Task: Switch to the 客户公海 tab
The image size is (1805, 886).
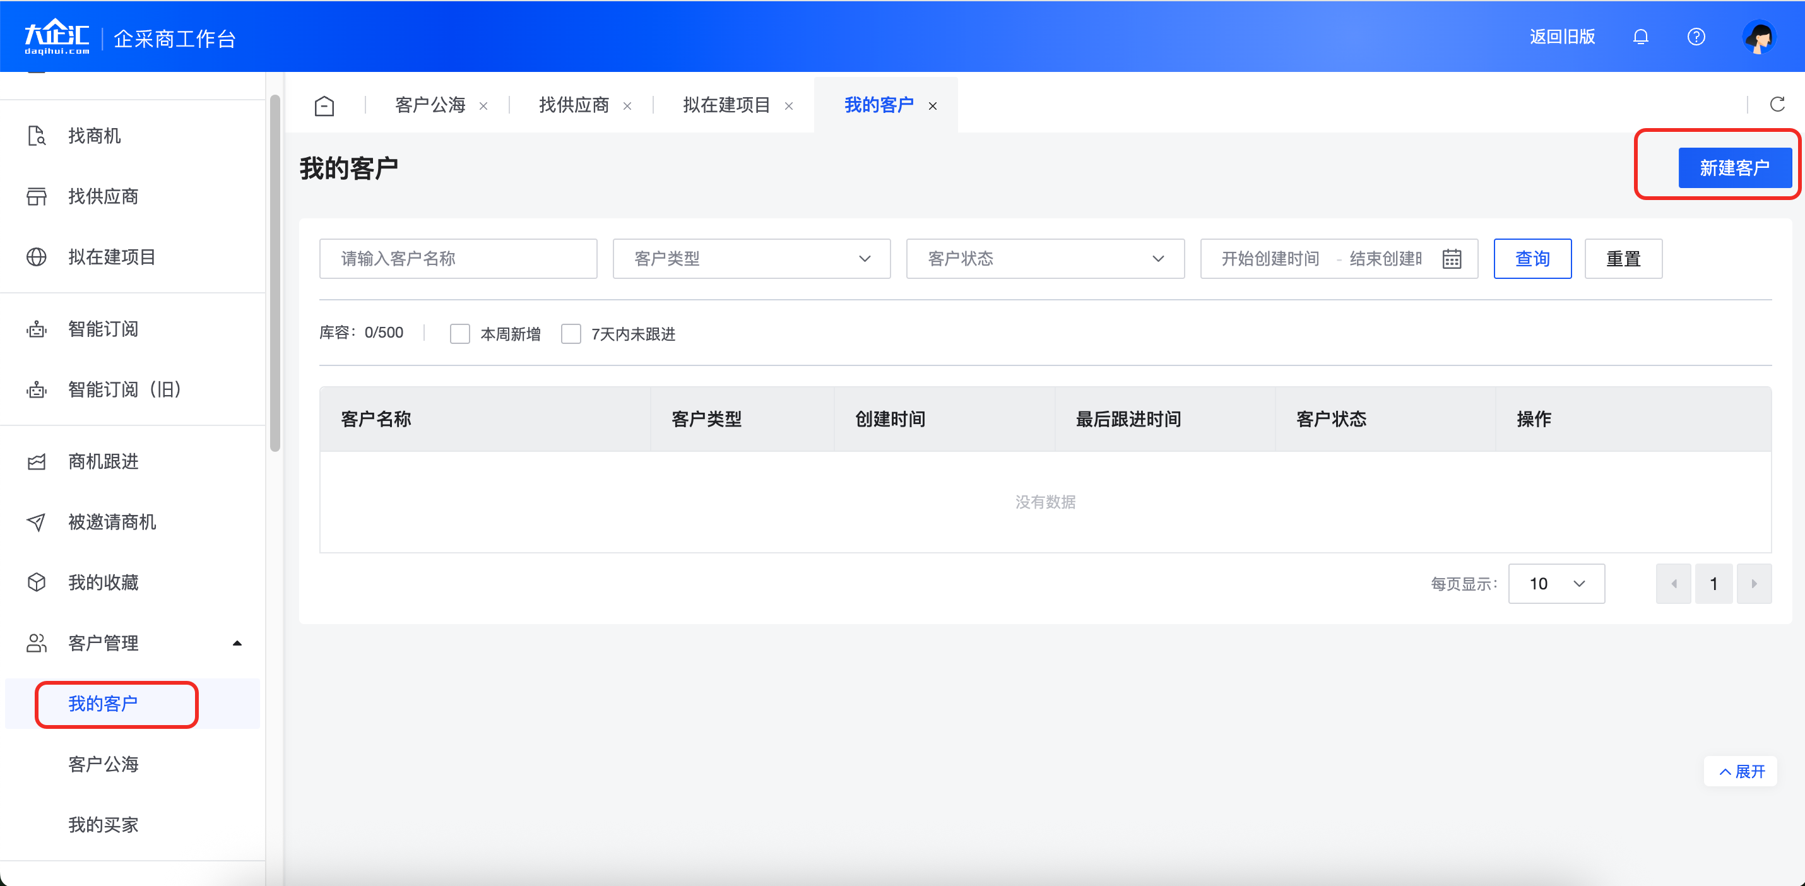Action: tap(430, 105)
